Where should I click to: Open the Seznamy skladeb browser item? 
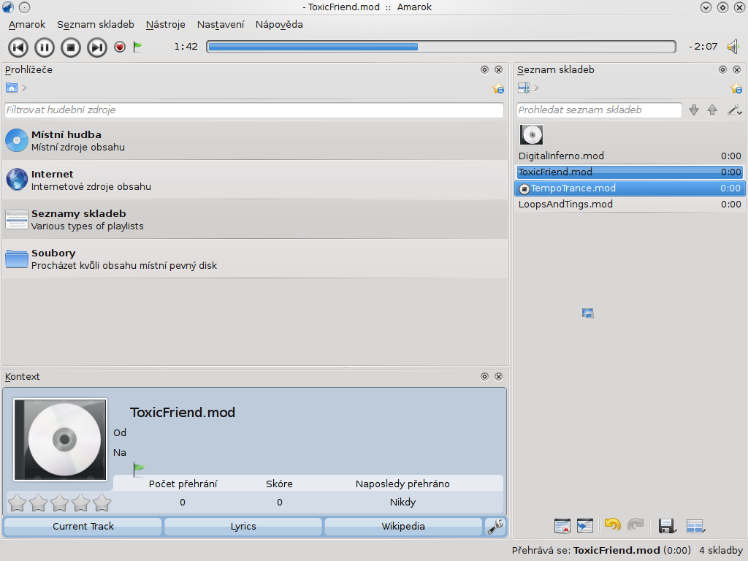(255, 219)
